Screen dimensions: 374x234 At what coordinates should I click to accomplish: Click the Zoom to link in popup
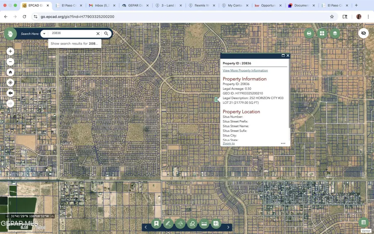tap(229, 143)
